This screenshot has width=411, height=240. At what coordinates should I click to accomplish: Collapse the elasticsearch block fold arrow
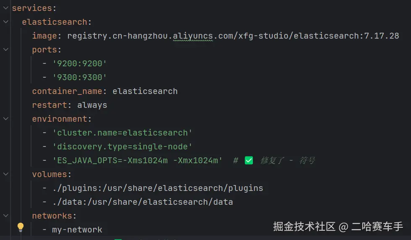[5, 22]
